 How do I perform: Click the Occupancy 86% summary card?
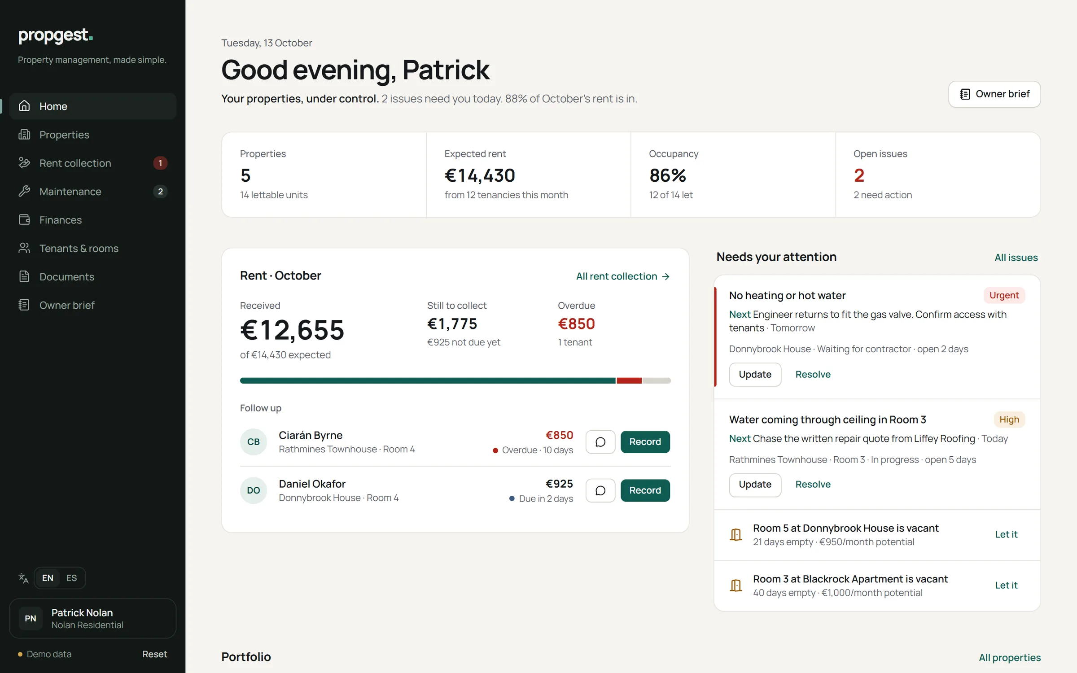click(733, 175)
